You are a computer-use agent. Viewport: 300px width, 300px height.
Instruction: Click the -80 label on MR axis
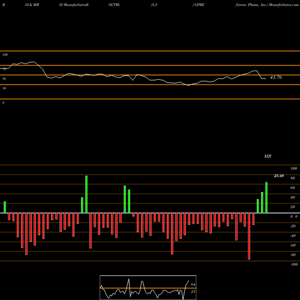click(x=293, y=255)
